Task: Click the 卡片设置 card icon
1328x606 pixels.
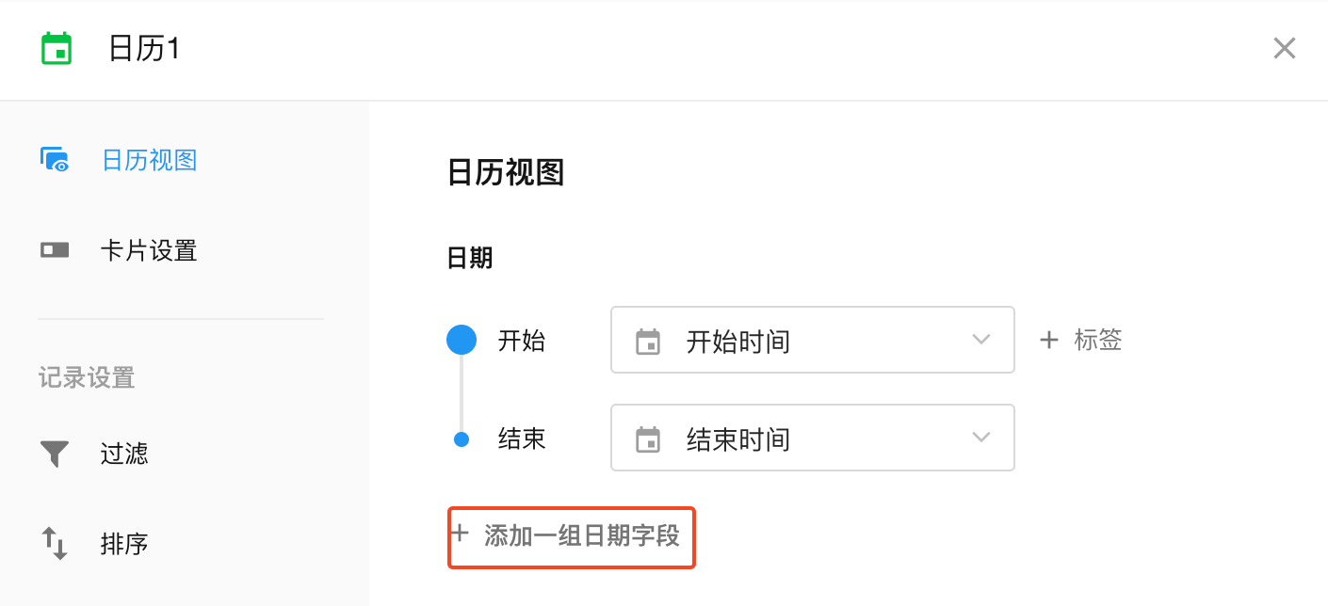Action: [x=55, y=250]
